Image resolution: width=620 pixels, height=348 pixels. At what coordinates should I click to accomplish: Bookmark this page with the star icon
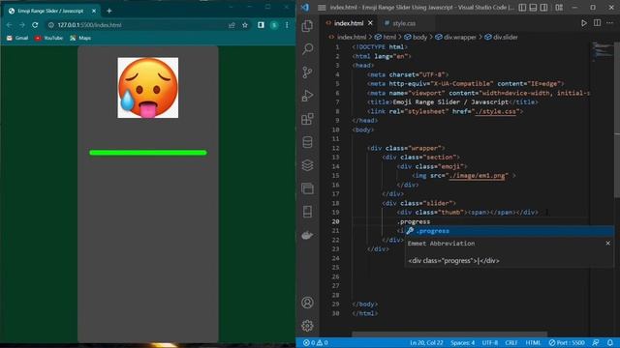click(x=245, y=25)
